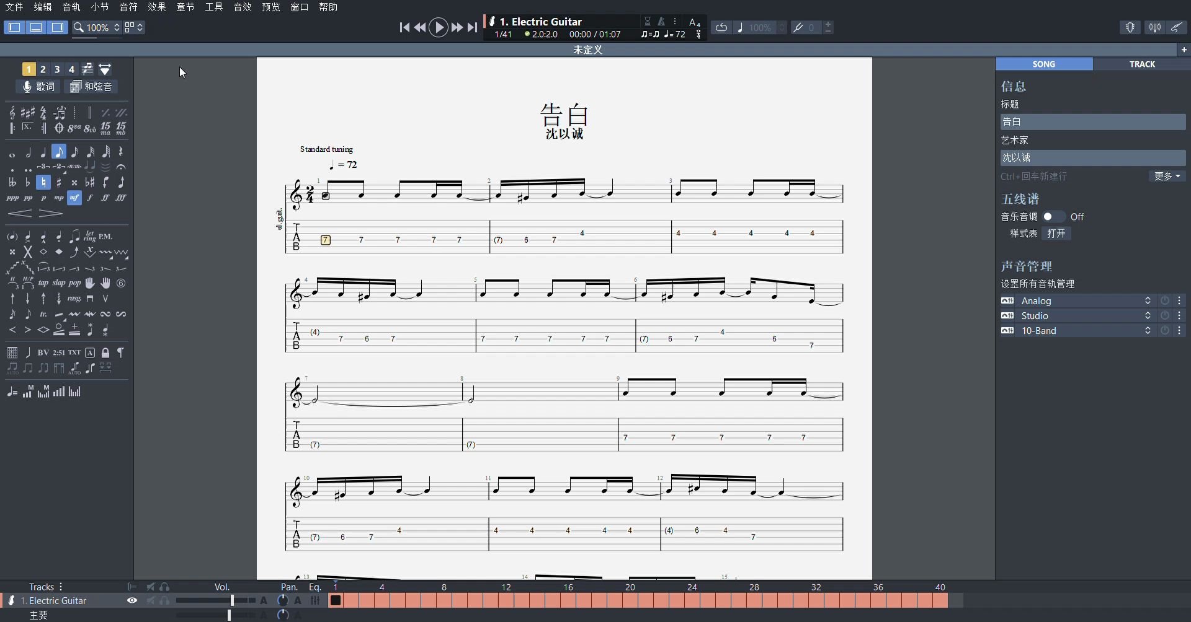Expand the 更多 info dropdown

click(1167, 177)
